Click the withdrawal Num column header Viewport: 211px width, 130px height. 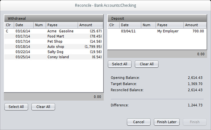[40, 25]
